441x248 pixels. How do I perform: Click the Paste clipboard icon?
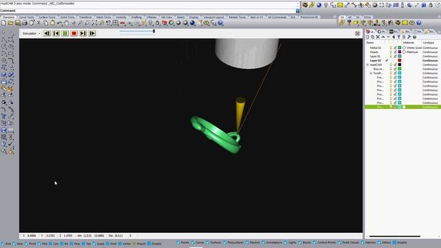(52, 23)
